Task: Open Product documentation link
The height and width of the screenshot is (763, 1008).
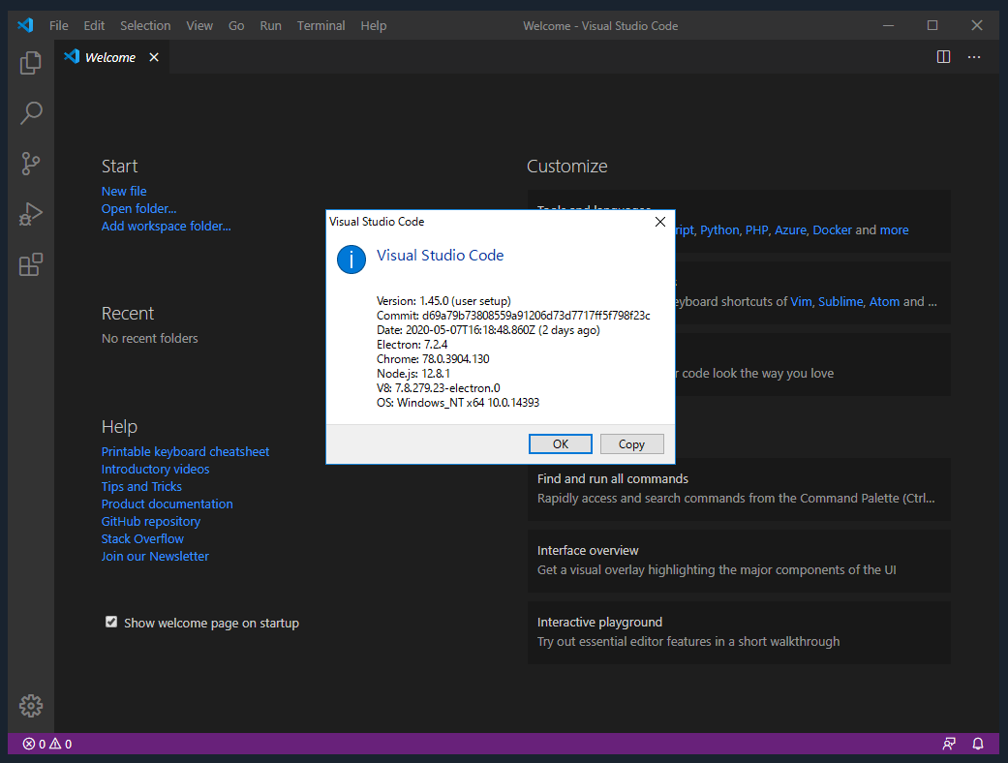Action: pyautogui.click(x=168, y=504)
